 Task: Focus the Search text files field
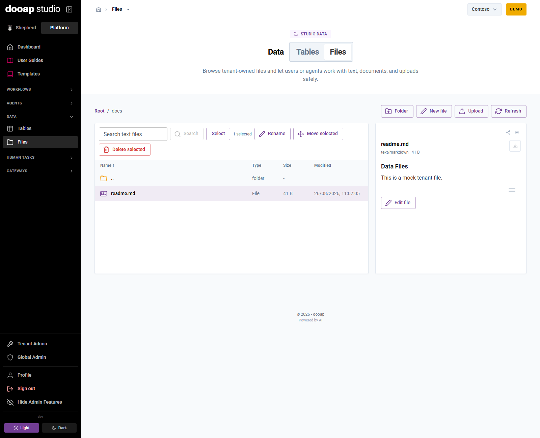[133, 134]
